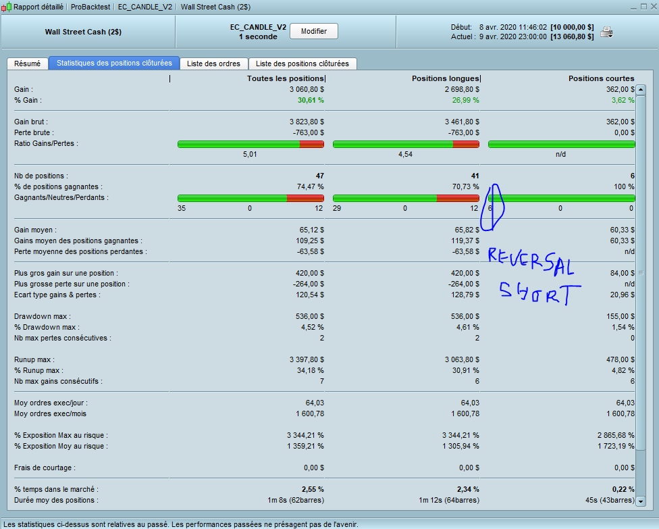Click the Ratio Gains/Pertes bar for short positions
The width and height of the screenshot is (659, 529).
coord(561,144)
